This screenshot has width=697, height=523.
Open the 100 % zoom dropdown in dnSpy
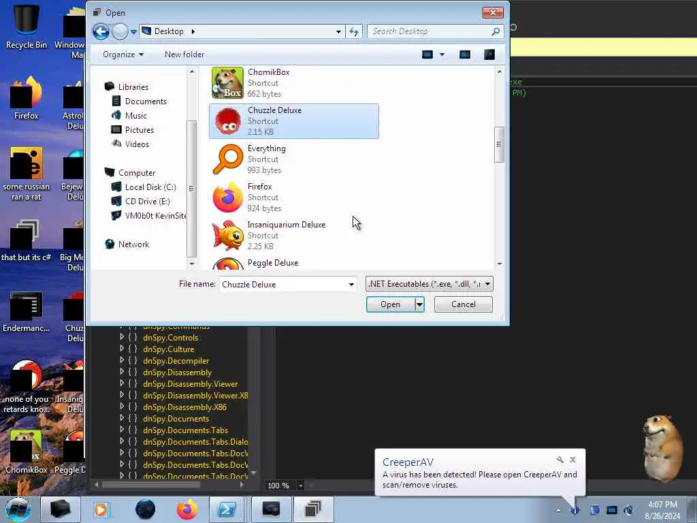click(300, 486)
